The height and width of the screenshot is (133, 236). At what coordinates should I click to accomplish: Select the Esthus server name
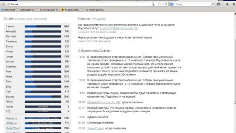(x=10, y=47)
